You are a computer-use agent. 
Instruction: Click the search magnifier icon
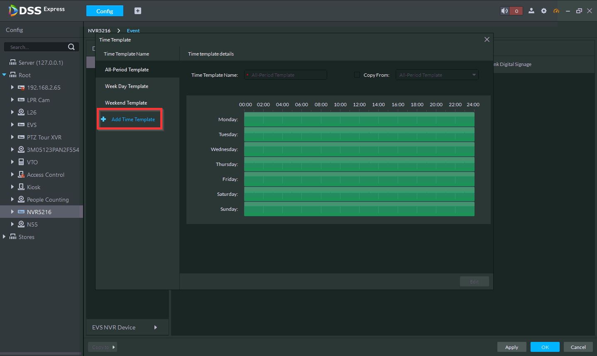(x=71, y=47)
